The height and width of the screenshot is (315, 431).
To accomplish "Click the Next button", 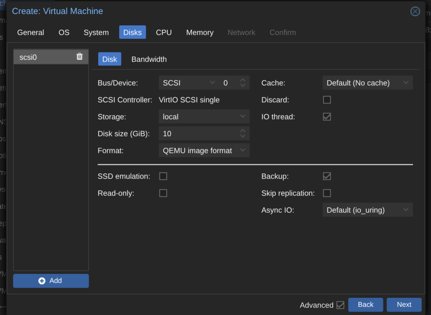I will tap(404, 304).
